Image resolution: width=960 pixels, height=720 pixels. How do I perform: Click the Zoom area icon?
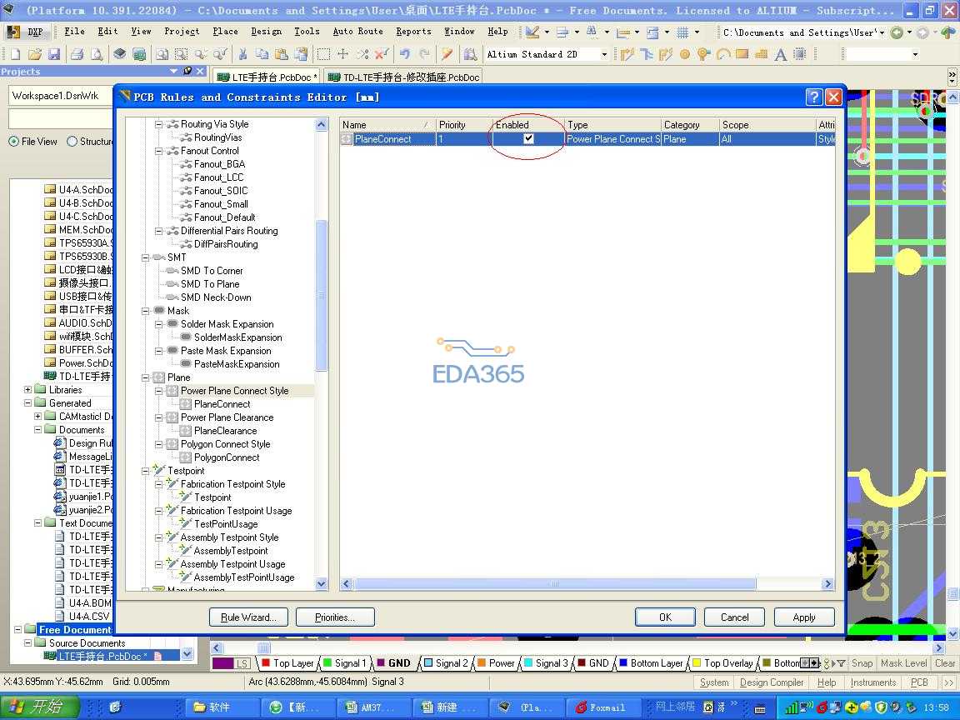click(181, 54)
